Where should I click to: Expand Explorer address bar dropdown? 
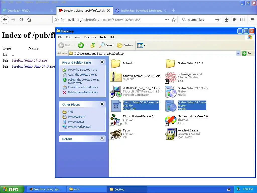(238, 53)
